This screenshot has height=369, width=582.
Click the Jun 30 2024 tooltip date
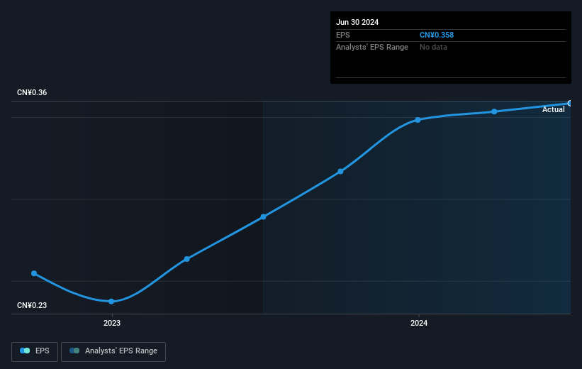(x=357, y=22)
